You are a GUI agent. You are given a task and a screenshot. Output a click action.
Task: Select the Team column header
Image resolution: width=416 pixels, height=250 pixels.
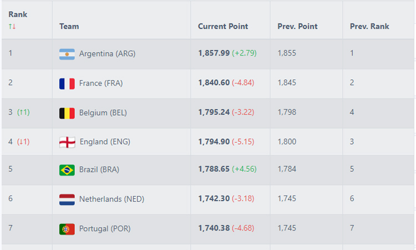click(69, 26)
